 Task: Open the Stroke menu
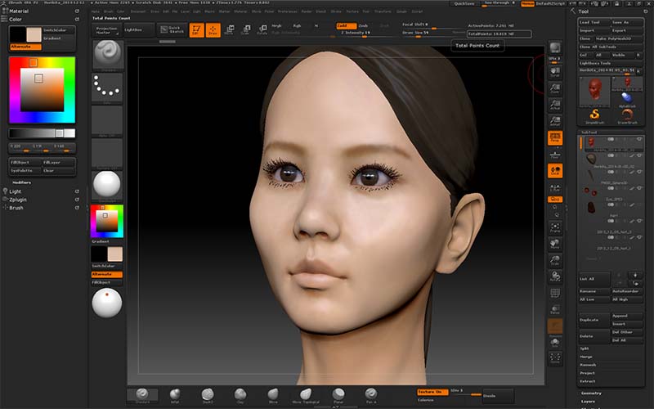[336, 11]
